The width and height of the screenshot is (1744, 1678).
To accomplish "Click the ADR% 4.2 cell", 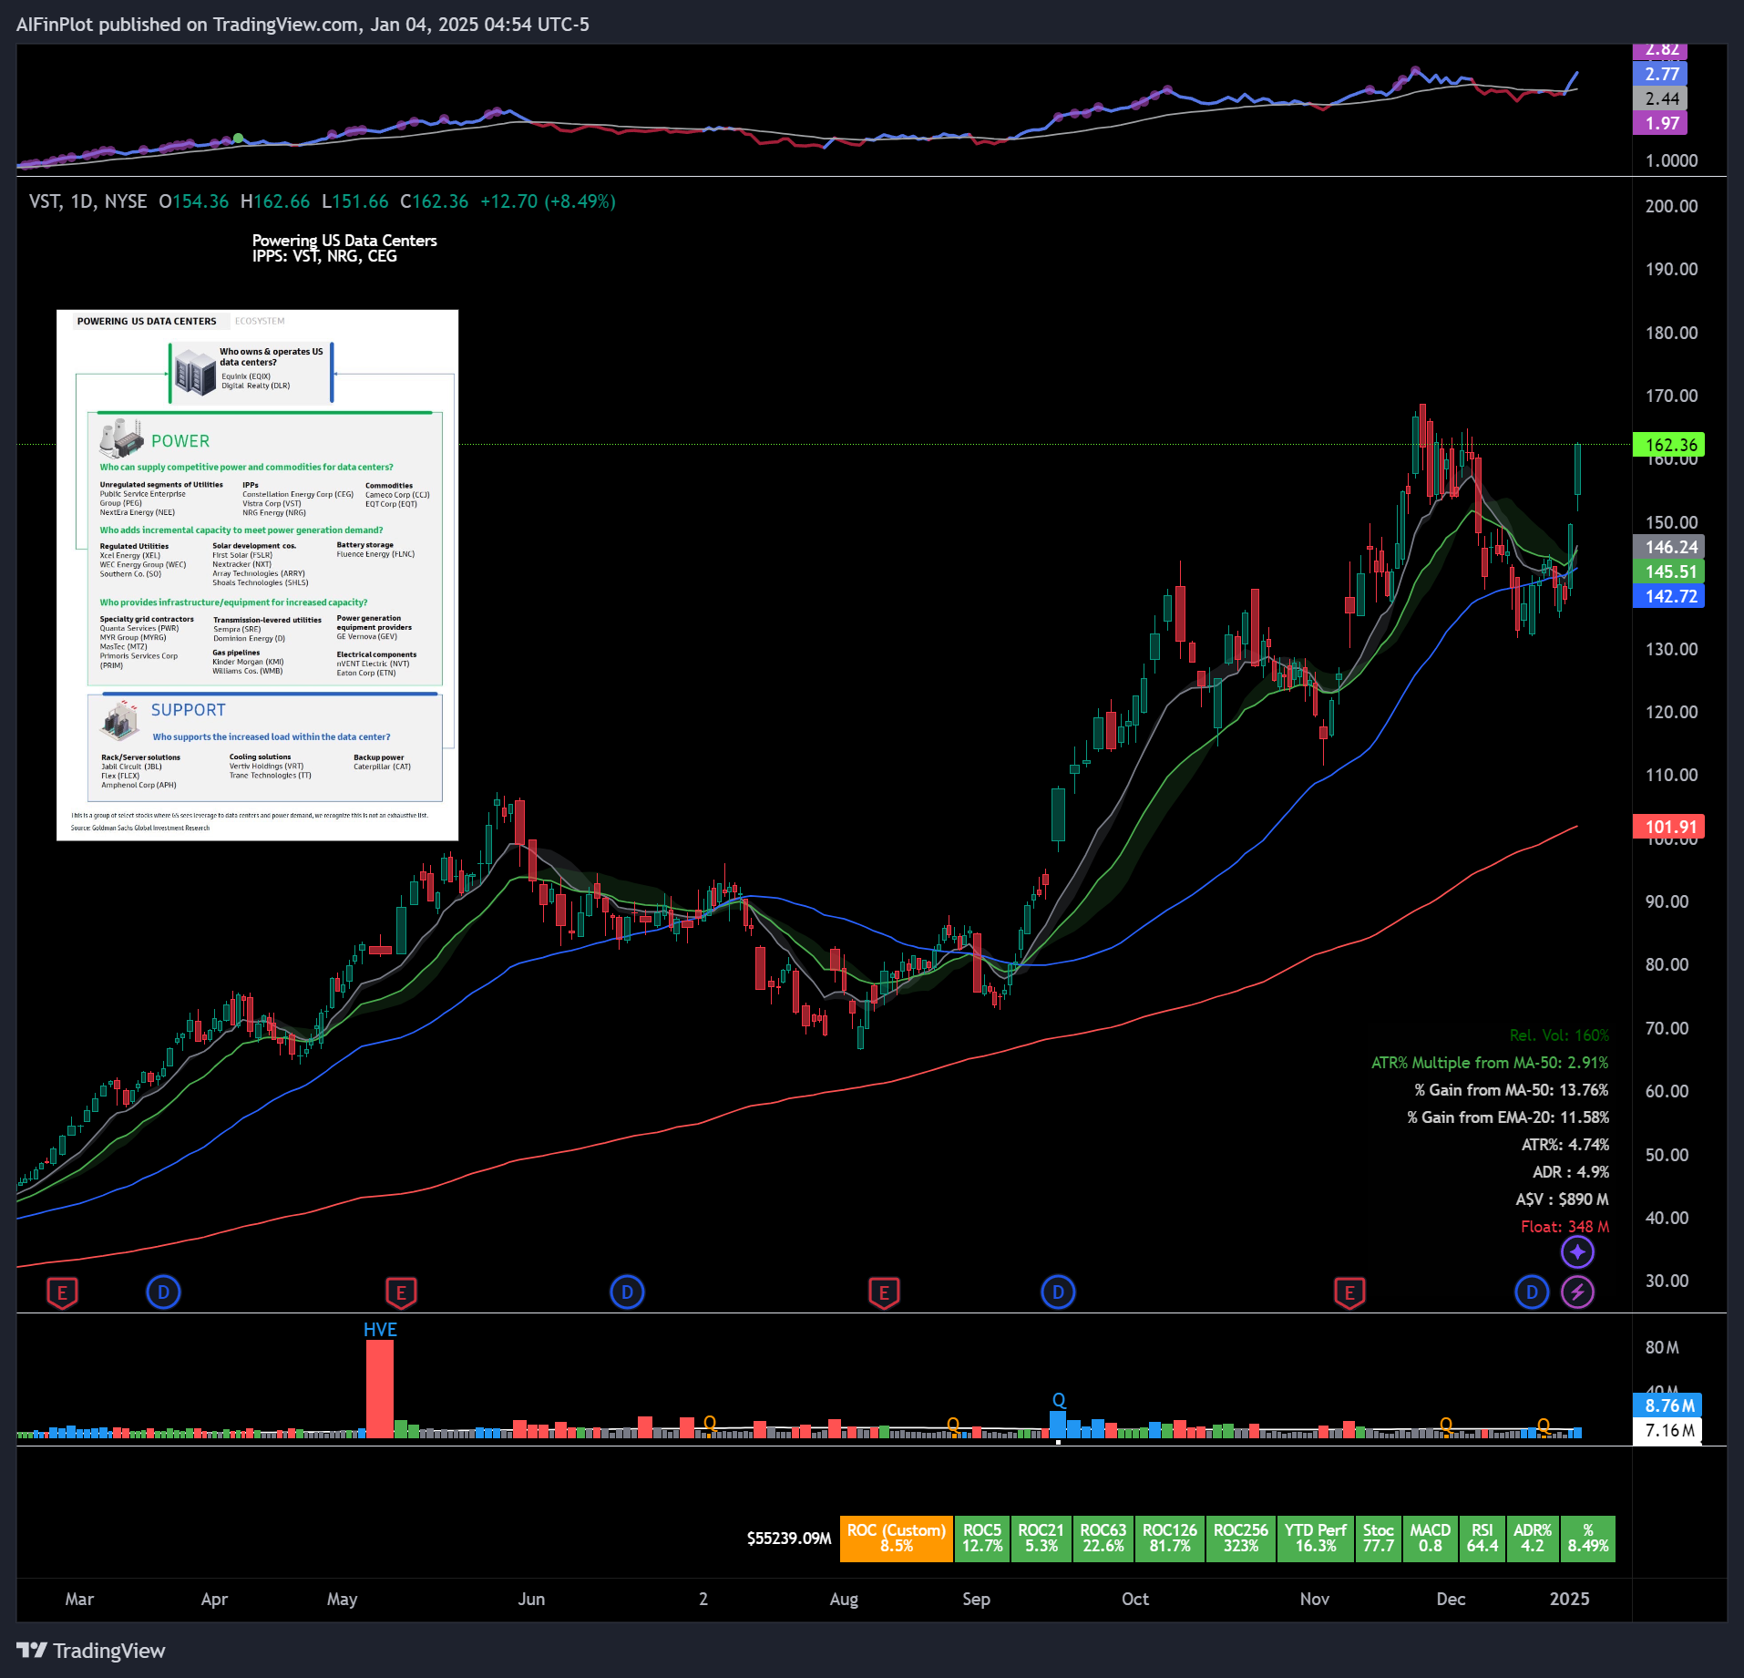I will (1533, 1539).
